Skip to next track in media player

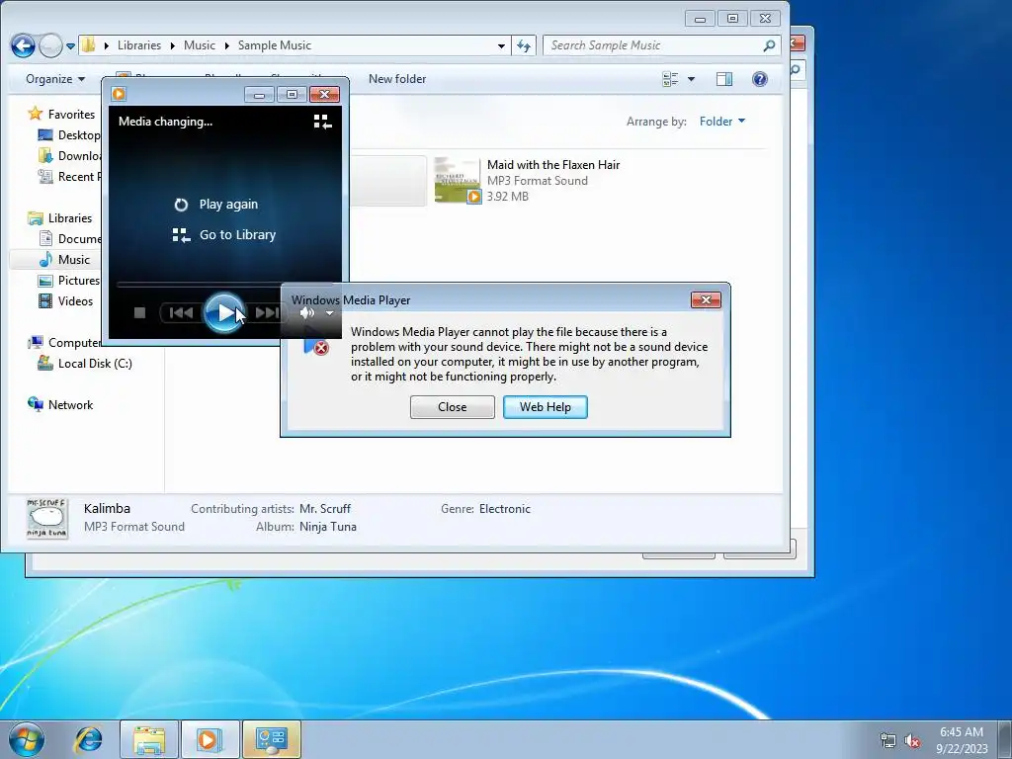pyautogui.click(x=266, y=313)
